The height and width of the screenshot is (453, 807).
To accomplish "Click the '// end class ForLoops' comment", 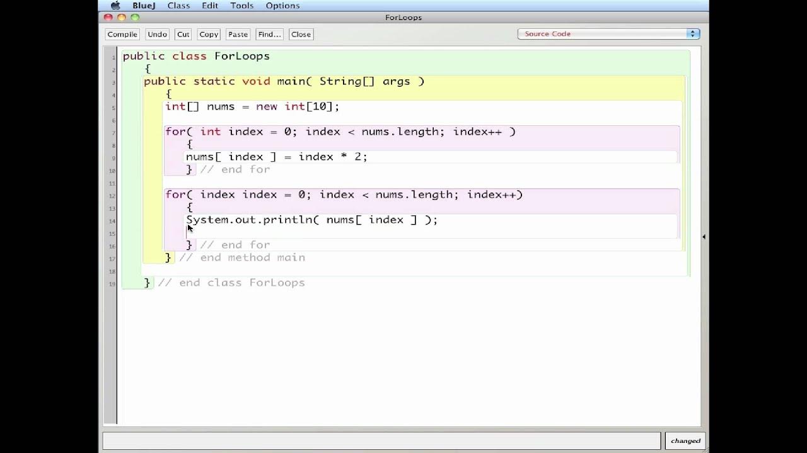I will (x=231, y=282).
